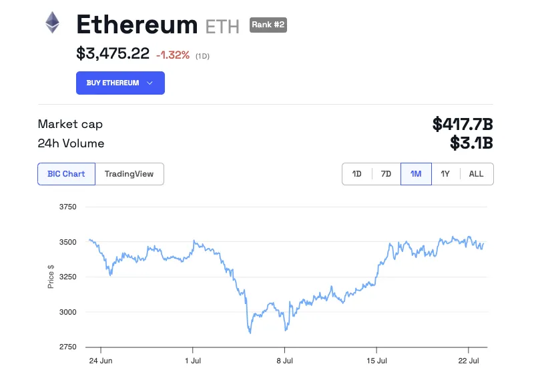
Task: Click the $3,475.22 price value
Action: click(113, 54)
